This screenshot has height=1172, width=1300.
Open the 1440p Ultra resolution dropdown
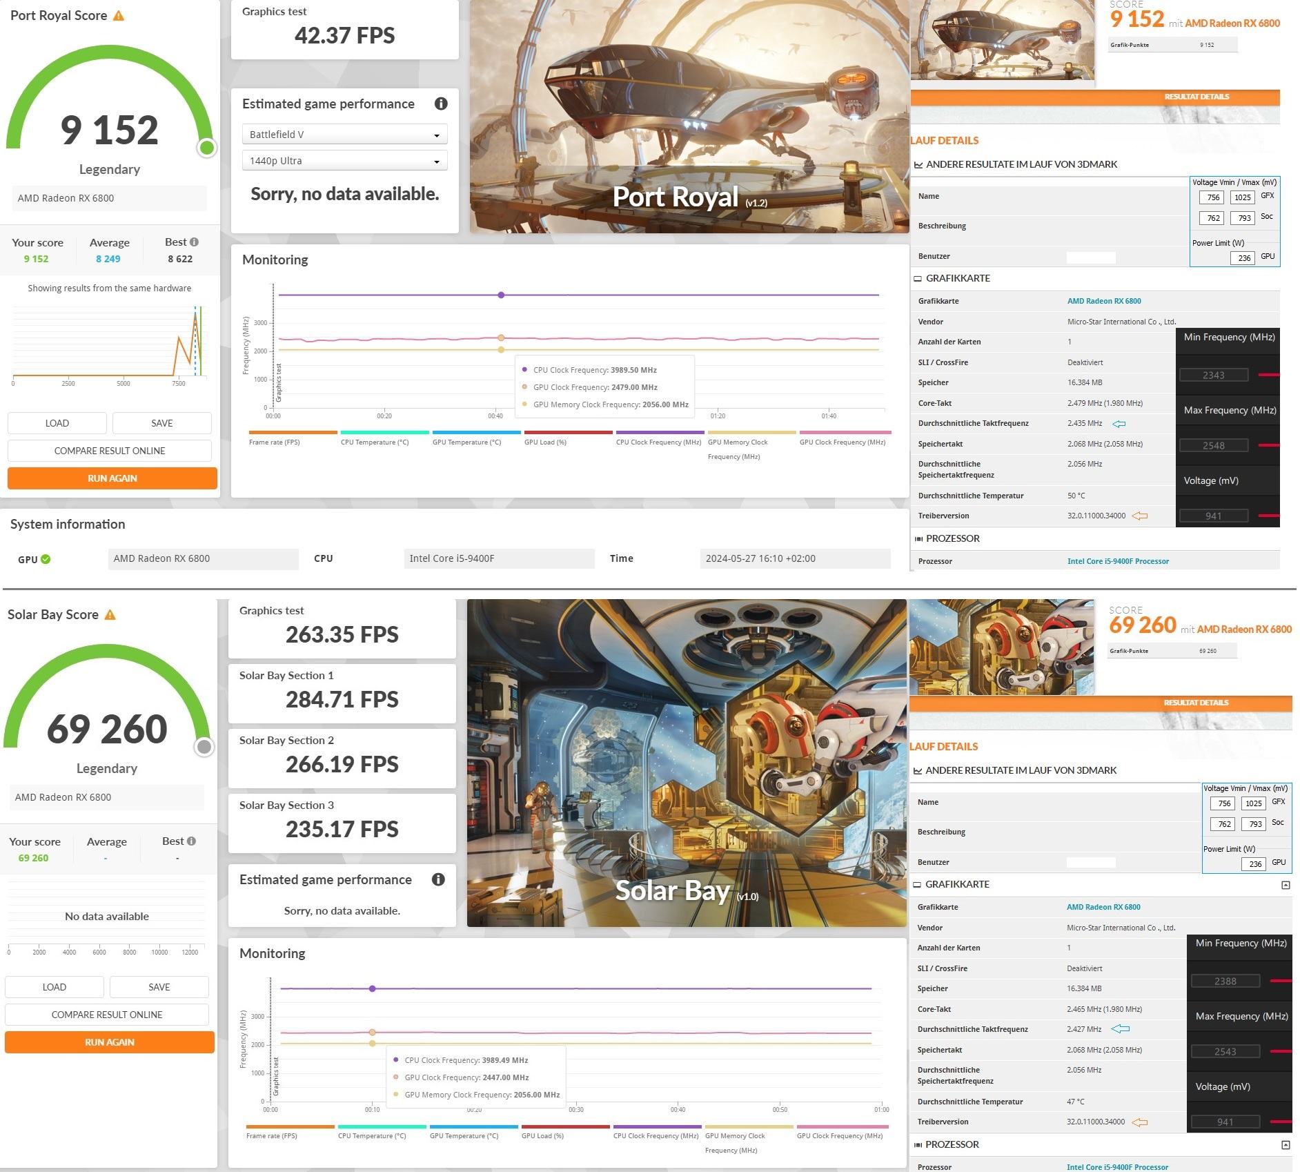(345, 161)
